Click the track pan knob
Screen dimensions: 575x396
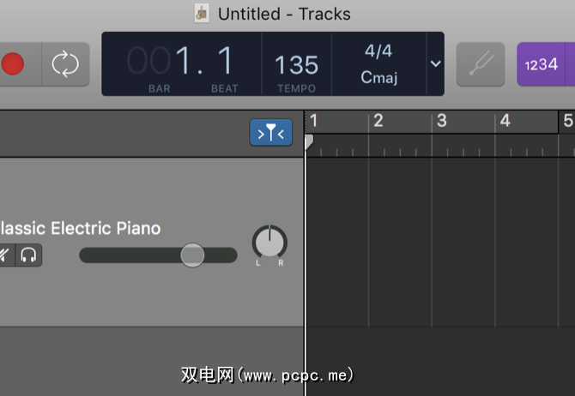point(269,243)
